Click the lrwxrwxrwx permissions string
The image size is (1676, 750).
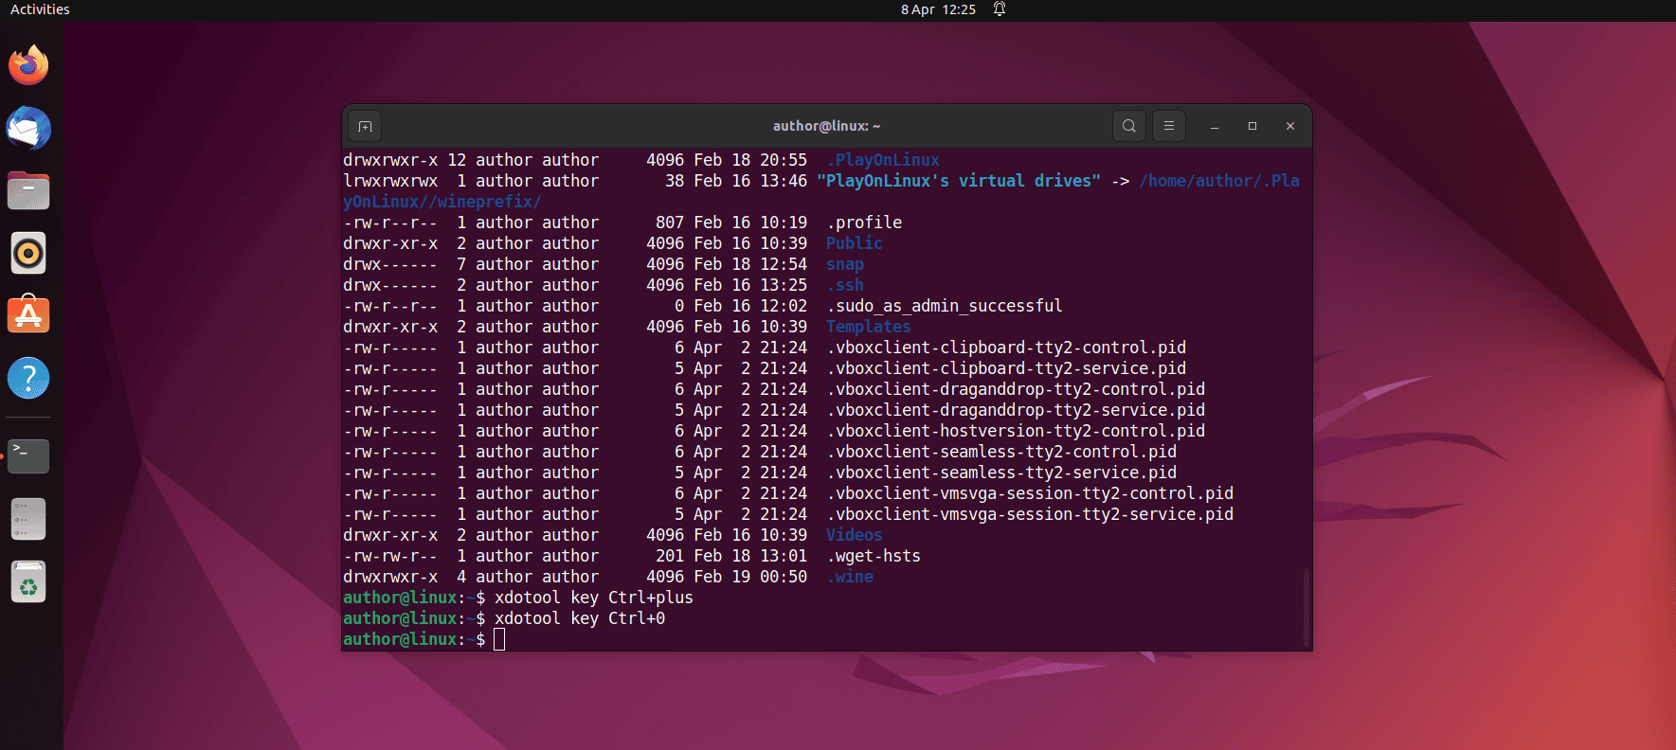tap(390, 181)
